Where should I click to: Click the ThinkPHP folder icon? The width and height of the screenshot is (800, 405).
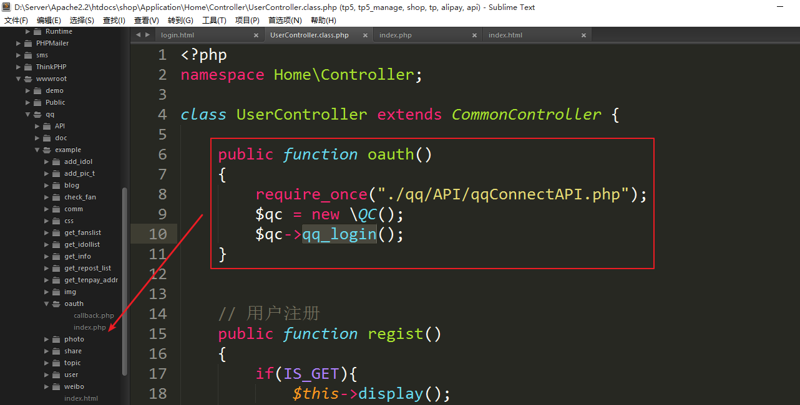point(28,67)
